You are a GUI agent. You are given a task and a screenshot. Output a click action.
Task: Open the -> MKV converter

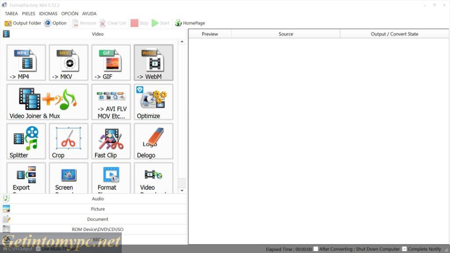click(68, 62)
